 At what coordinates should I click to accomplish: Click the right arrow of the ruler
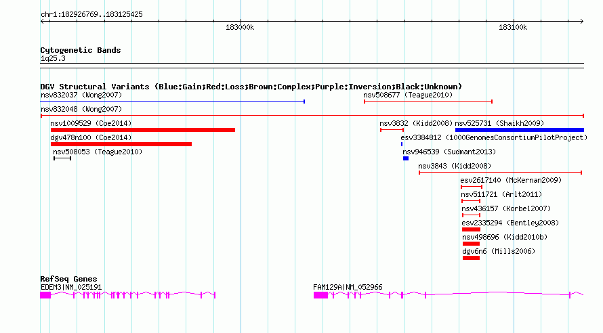coord(581,22)
